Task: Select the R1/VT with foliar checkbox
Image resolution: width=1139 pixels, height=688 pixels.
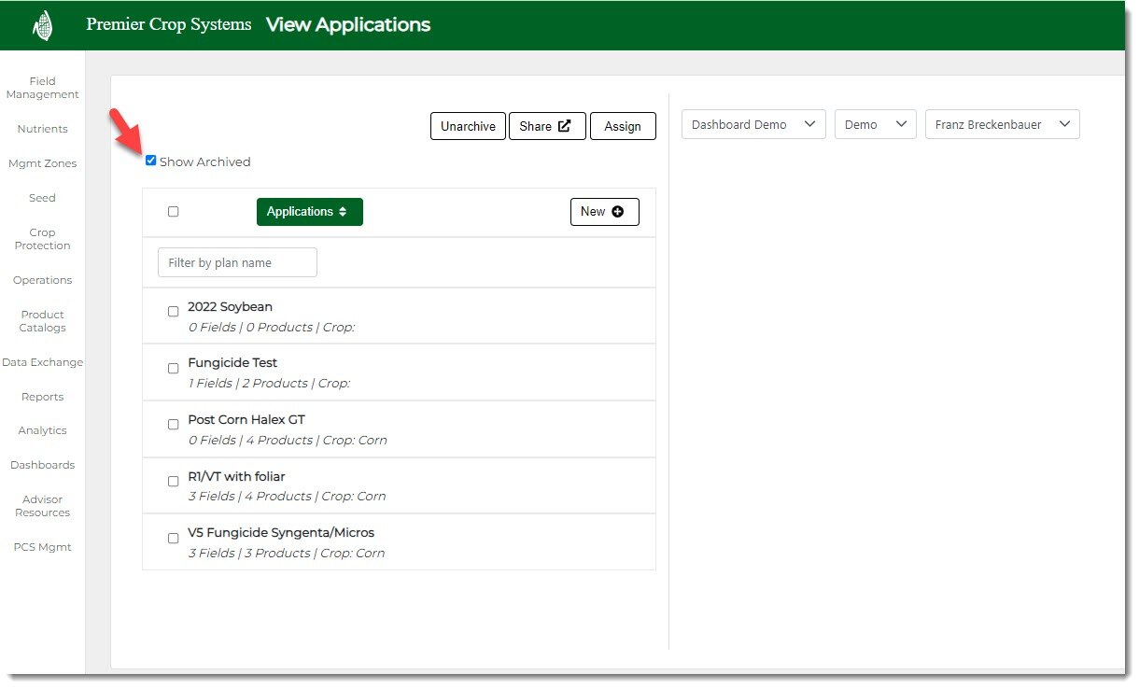Action: click(173, 482)
